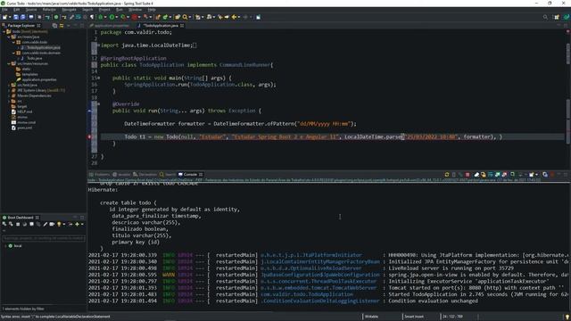This screenshot has width=571, height=321.
Task: Switch to the Problems tab
Action: (x=99, y=175)
